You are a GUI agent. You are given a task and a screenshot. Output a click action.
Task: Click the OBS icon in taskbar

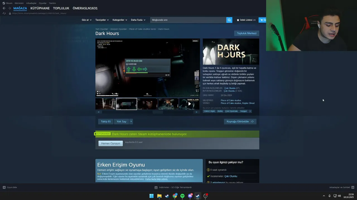pyautogui.click(x=206, y=196)
